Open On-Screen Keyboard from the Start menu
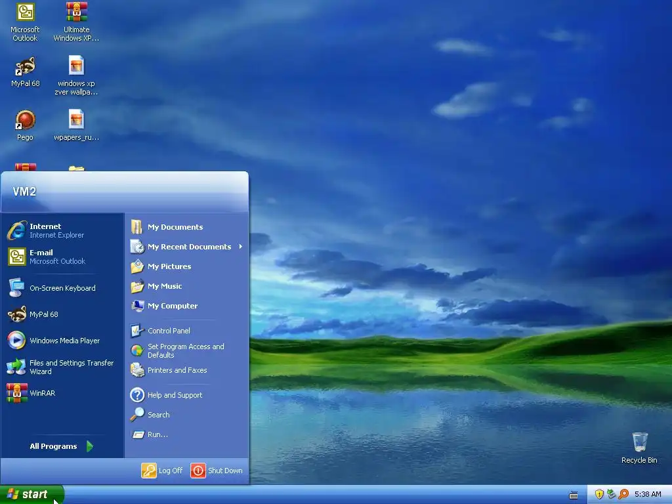The width and height of the screenshot is (672, 504). click(x=62, y=288)
